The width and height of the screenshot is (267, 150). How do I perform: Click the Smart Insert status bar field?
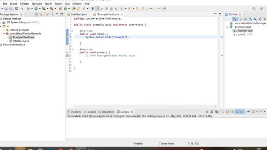coord(168,143)
